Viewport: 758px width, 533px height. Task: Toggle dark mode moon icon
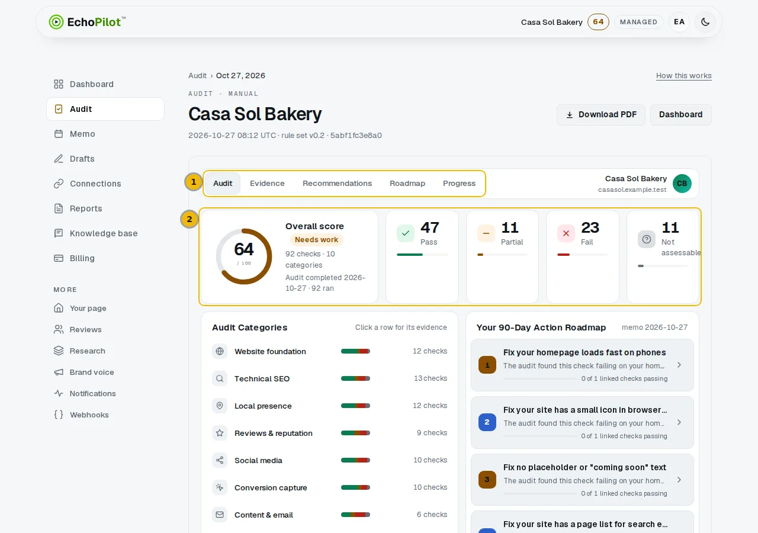click(705, 22)
